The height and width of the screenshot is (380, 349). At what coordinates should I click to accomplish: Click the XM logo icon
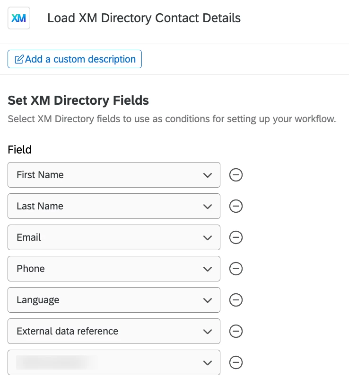pos(19,18)
